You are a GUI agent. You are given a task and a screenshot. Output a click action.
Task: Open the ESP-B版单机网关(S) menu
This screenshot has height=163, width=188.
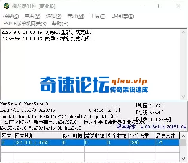(25, 24)
